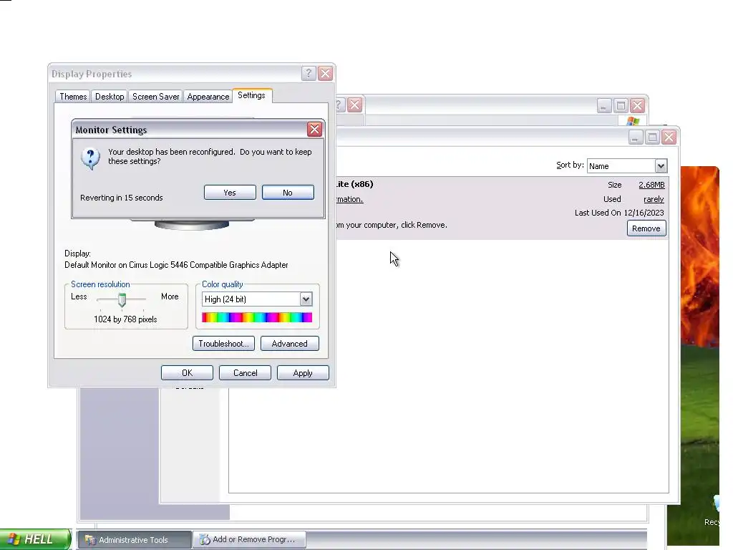Screen dimensions: 733x550
Task: Click Cancel in Display Properties
Action: click(x=245, y=372)
